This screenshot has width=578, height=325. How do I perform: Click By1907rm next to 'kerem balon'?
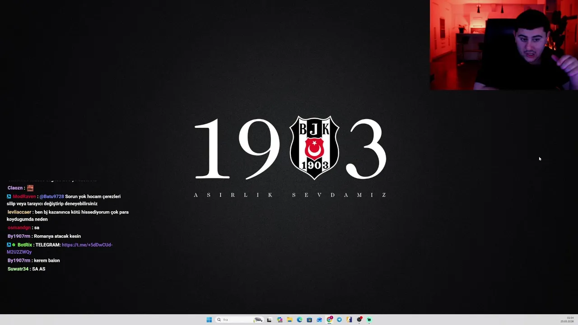19,260
